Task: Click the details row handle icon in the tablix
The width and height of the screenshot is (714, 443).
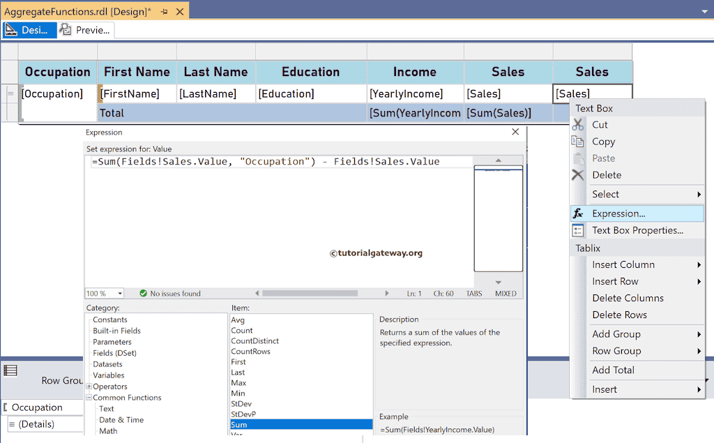Action: (x=10, y=93)
